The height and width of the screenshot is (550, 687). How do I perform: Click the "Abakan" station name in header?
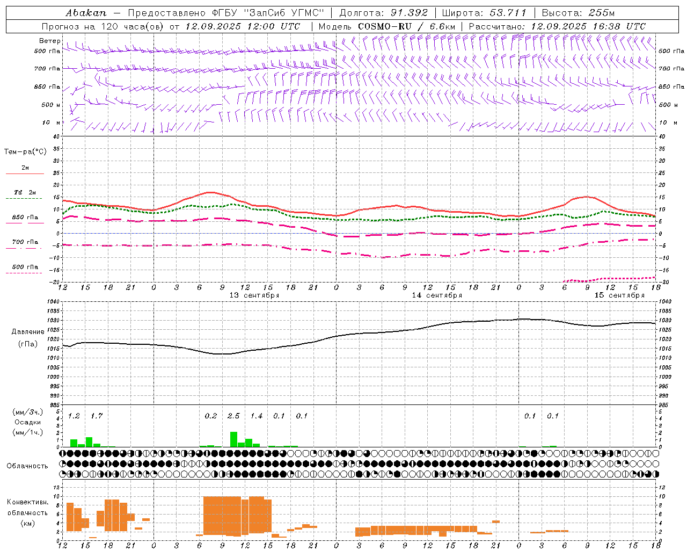tap(86, 12)
